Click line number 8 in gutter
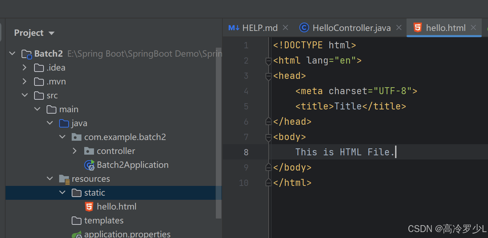The width and height of the screenshot is (488, 238). (x=246, y=152)
